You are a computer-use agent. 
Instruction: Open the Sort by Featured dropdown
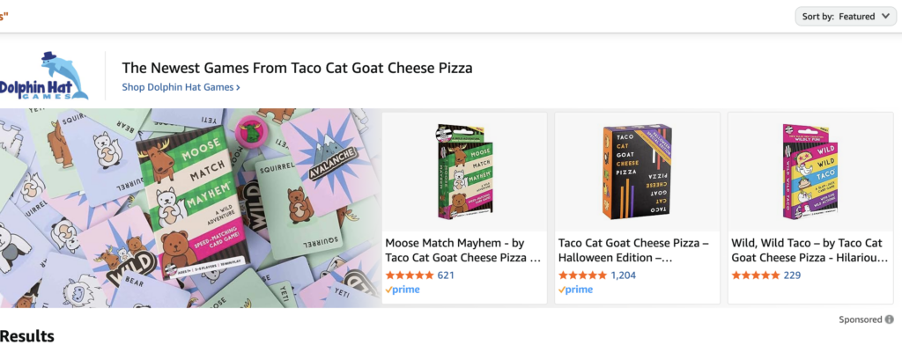click(845, 17)
